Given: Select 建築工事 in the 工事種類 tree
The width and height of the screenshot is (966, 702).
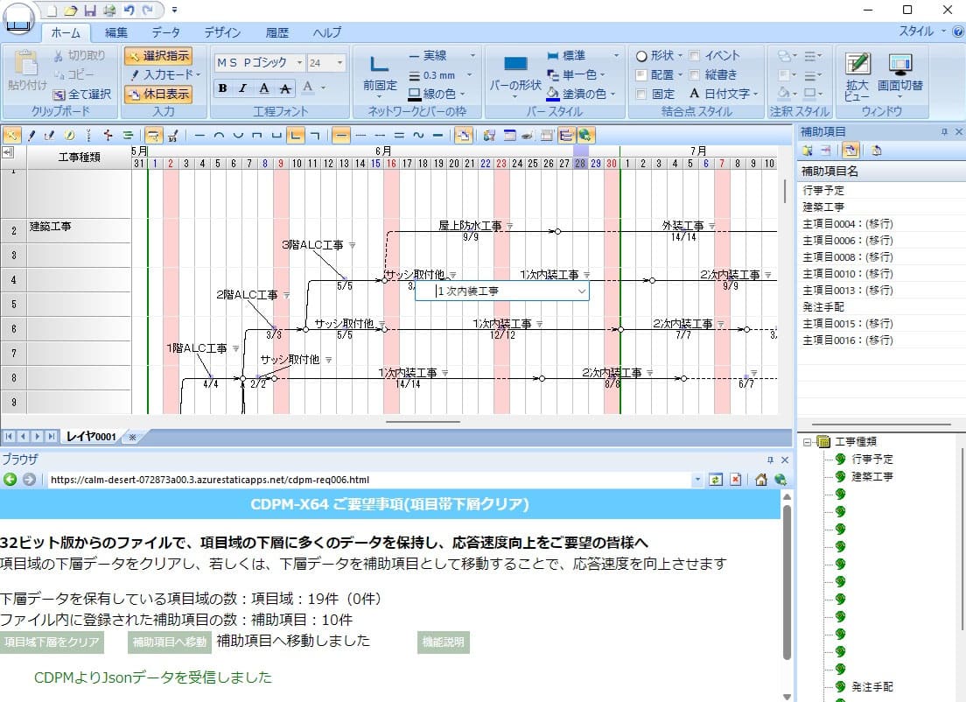Looking at the screenshot, I should 871,476.
